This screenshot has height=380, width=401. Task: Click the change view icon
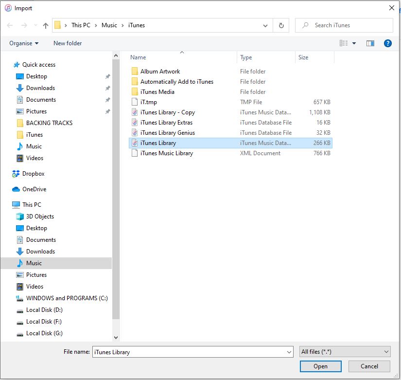[x=344, y=43]
